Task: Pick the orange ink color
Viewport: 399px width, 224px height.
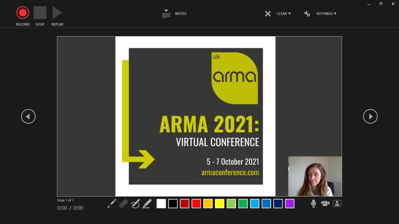Action: [208, 204]
